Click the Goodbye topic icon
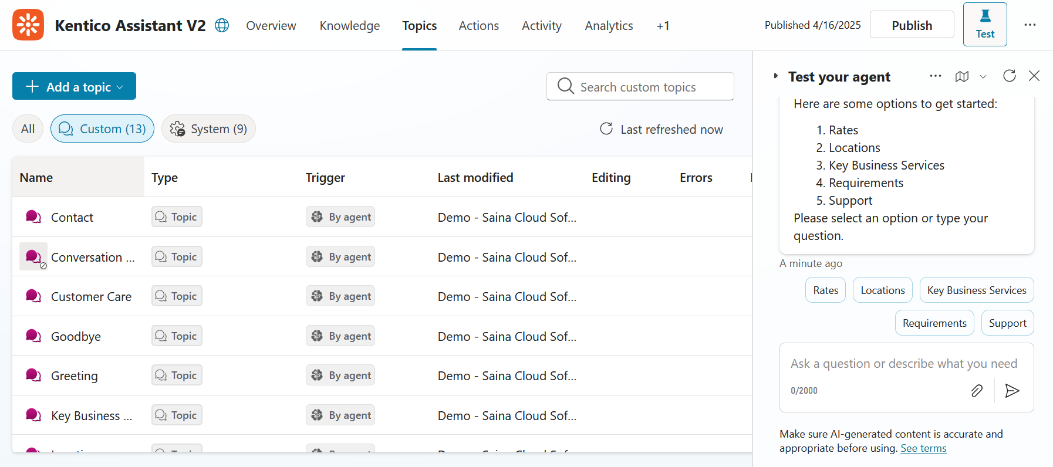This screenshot has height=467, width=1053. pos(33,336)
